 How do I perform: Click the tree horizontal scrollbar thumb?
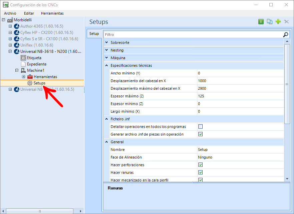pyautogui.click(x=40, y=211)
